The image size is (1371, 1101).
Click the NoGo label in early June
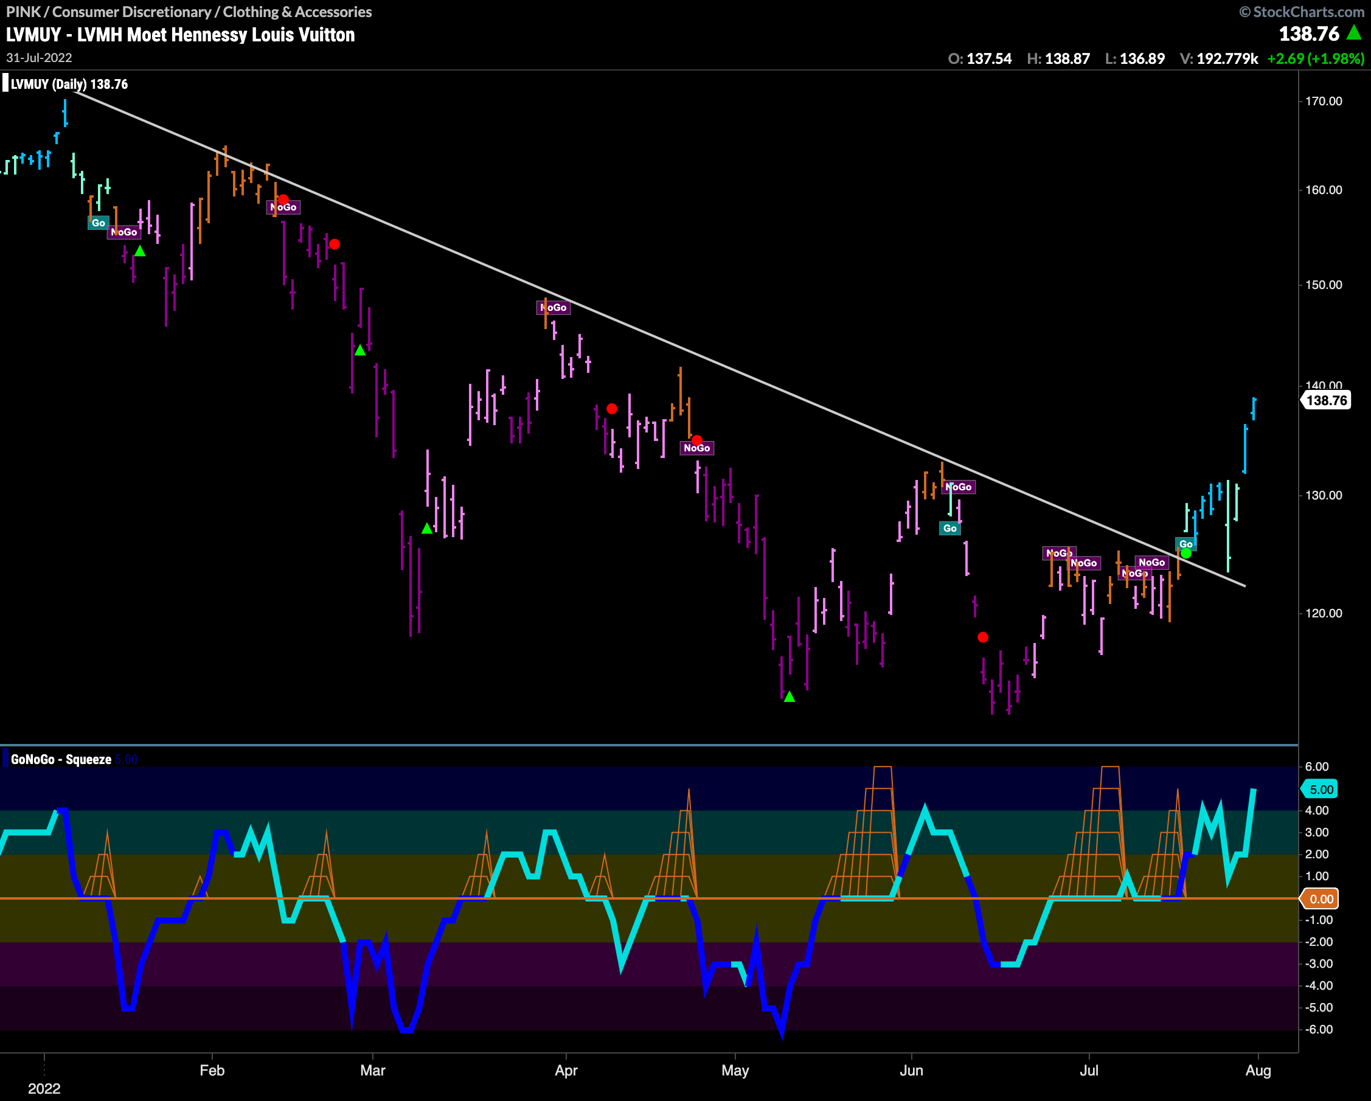click(959, 487)
